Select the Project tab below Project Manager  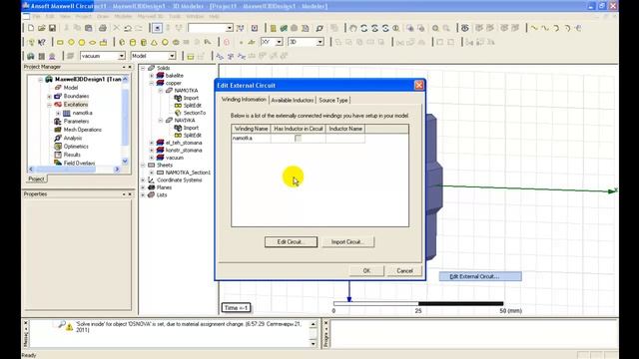(x=36, y=179)
